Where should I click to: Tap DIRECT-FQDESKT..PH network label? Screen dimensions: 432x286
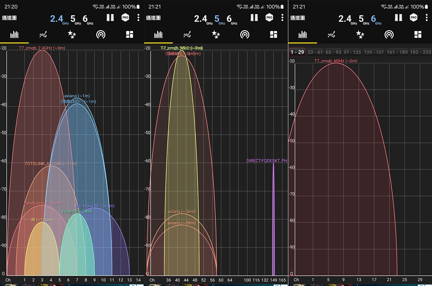(267, 161)
